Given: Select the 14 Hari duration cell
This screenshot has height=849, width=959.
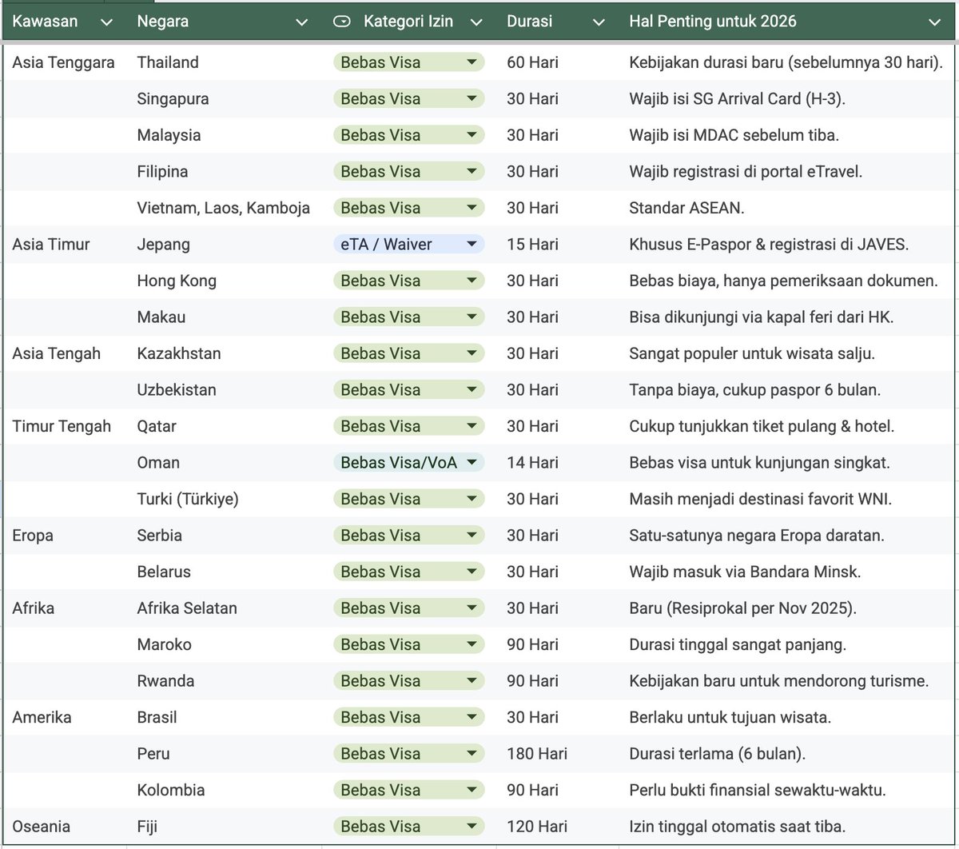Looking at the screenshot, I should (x=557, y=463).
